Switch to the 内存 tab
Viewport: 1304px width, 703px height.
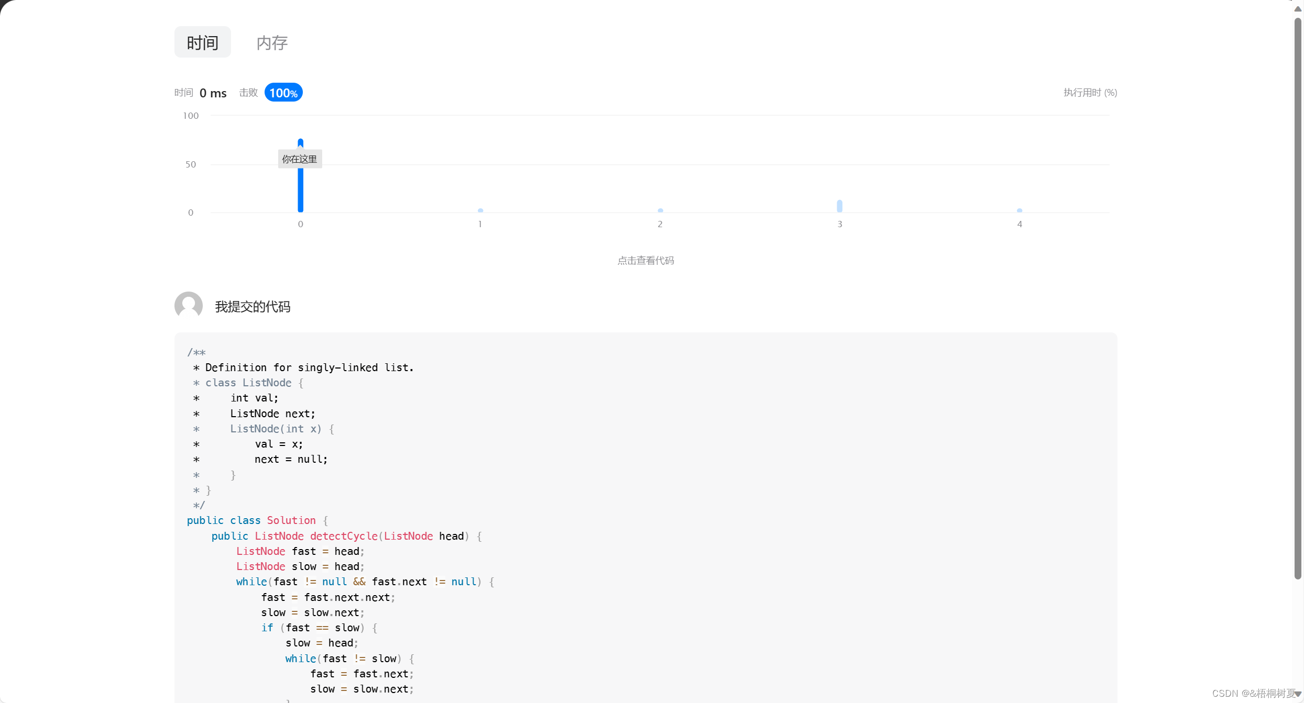coord(272,42)
